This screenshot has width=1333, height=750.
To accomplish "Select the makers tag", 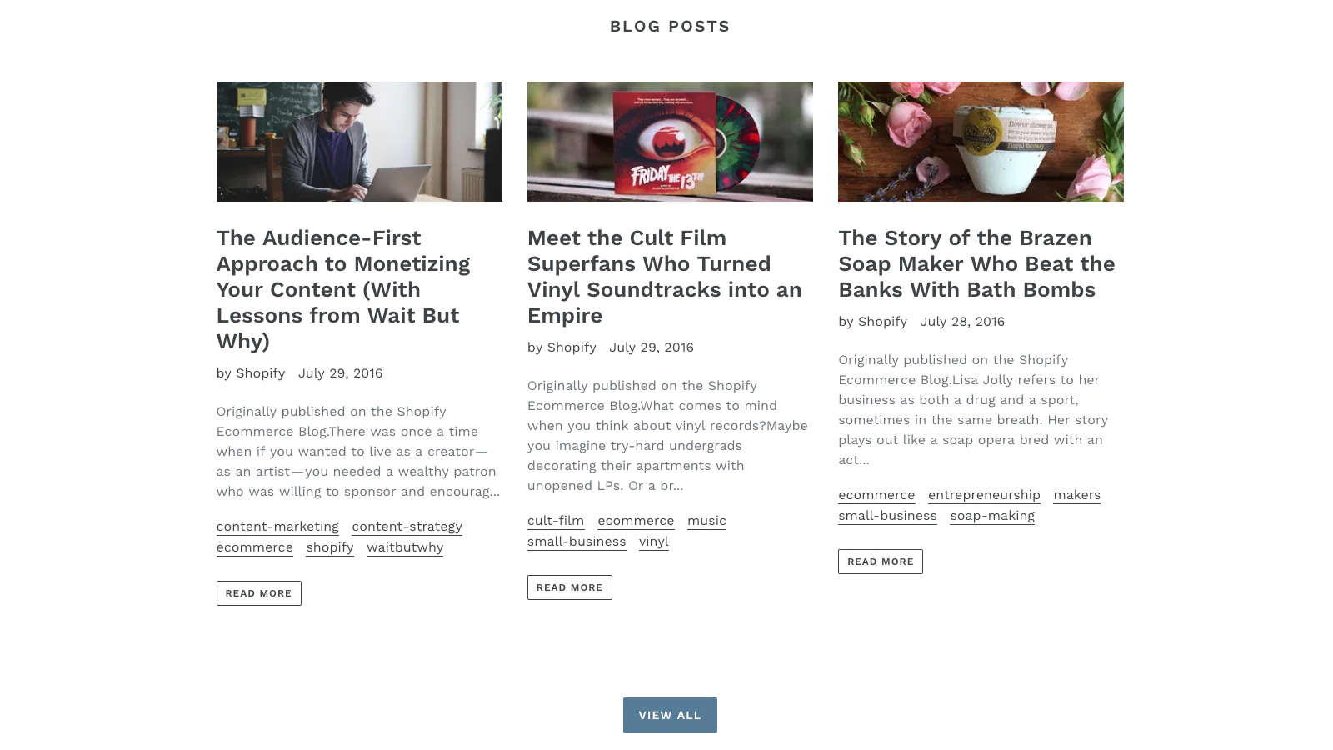I will click(x=1077, y=495).
